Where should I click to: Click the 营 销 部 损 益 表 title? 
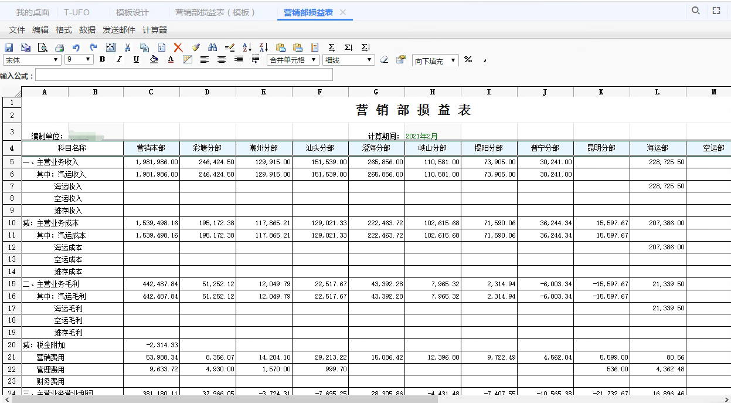click(414, 110)
